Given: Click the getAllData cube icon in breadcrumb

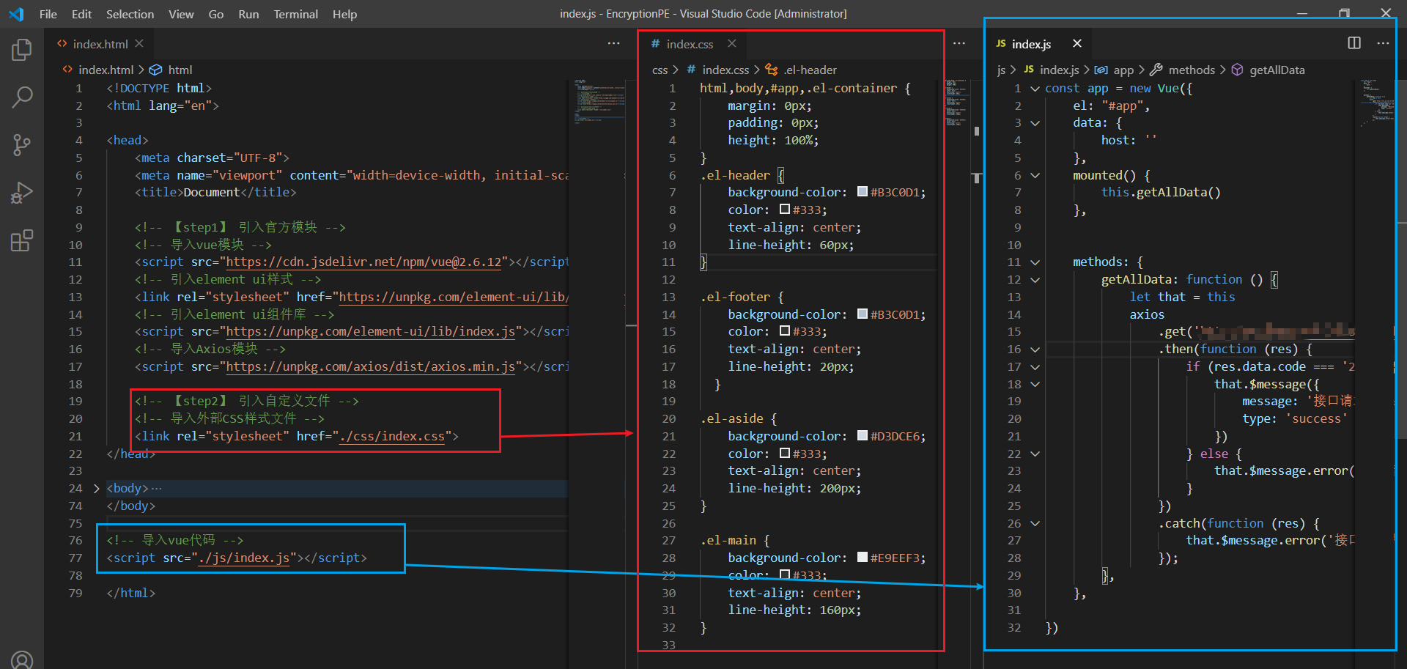Looking at the screenshot, I should click(x=1237, y=70).
